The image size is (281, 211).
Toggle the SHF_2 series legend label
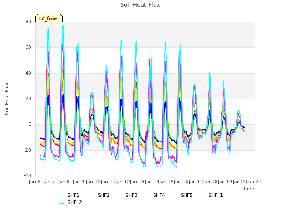75,202
